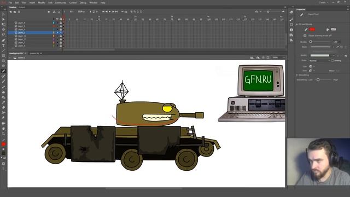Screen dimensions: 350x197
Task: Toggle Object drawing mode in Properties
Action: [x=305, y=36]
